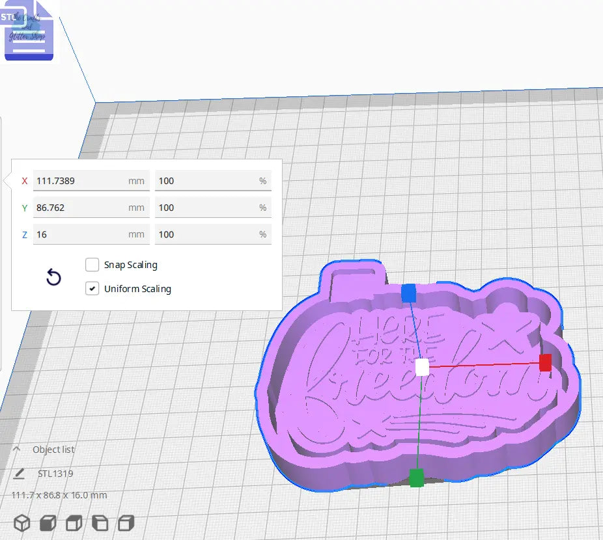Click the blue Z-axis scale handle
Image resolution: width=603 pixels, height=540 pixels.
409,293
